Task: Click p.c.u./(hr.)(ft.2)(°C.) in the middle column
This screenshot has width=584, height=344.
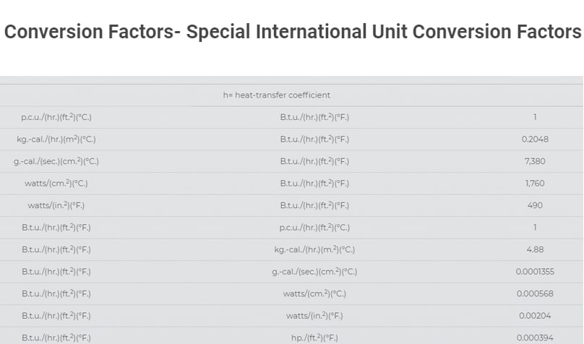Action: pos(319,228)
